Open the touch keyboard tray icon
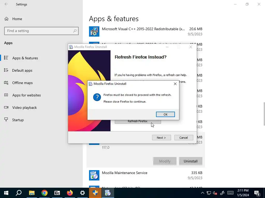The width and height of the screenshot is (265, 198). click(230, 193)
